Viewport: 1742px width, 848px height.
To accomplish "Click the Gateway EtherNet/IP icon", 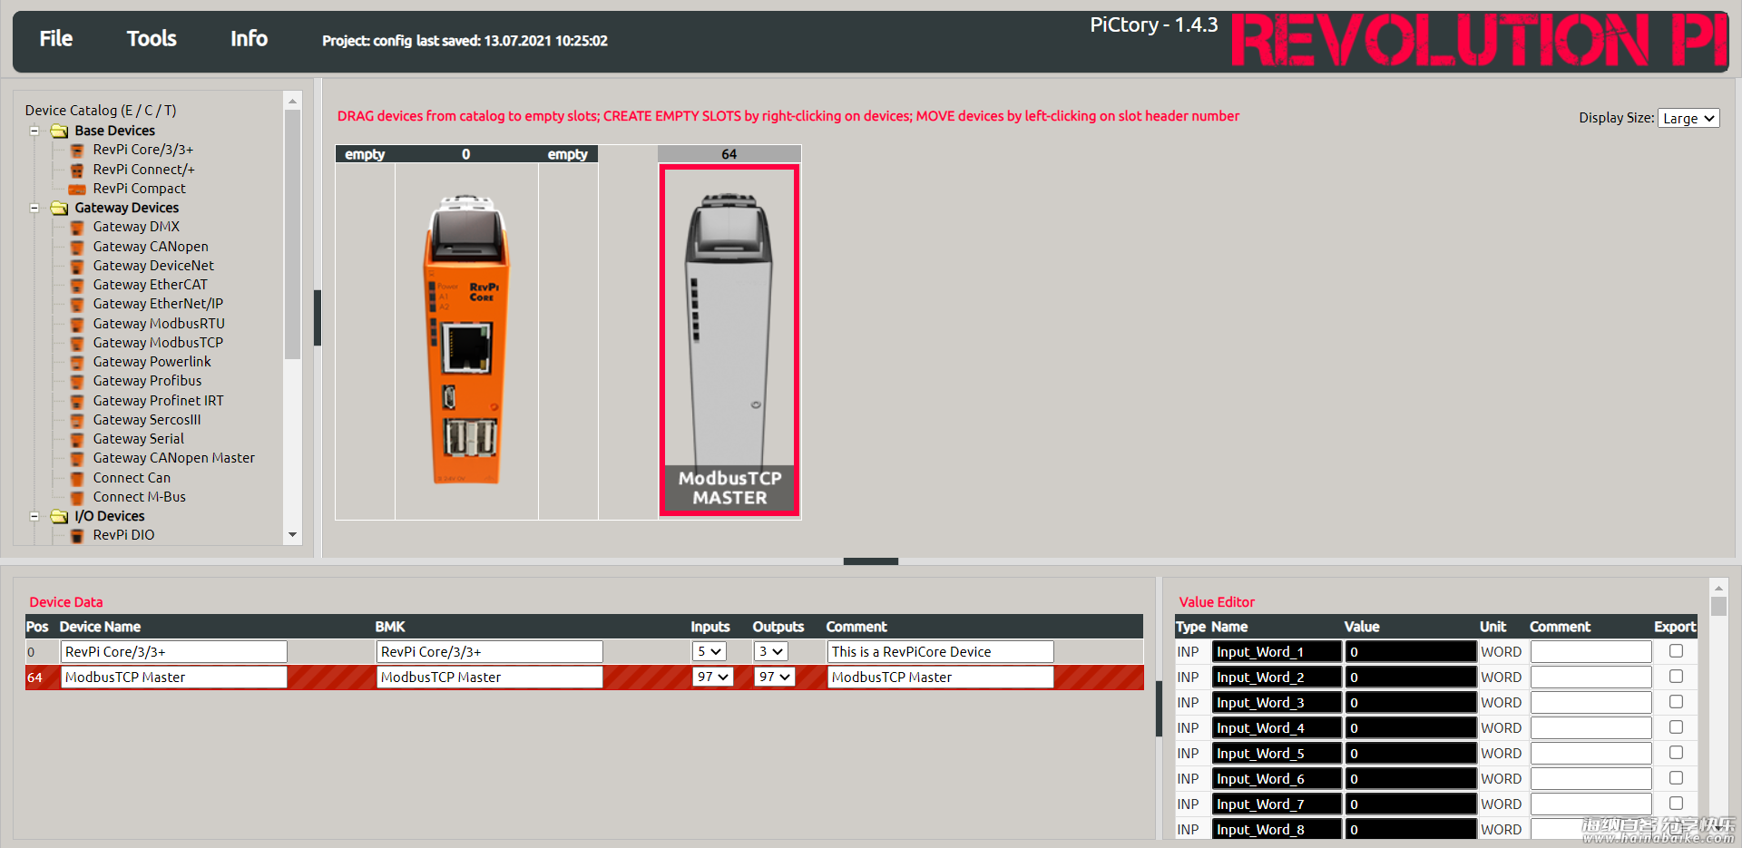I will point(78,305).
